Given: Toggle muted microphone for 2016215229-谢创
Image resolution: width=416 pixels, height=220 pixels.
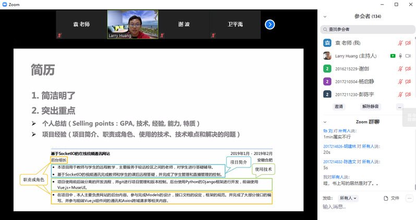Looking at the screenshot, I should coord(400,69).
